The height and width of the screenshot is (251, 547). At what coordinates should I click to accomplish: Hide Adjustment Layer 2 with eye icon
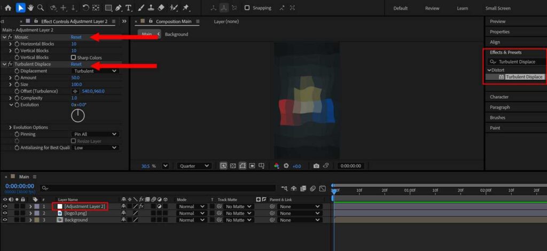[x=5, y=206]
